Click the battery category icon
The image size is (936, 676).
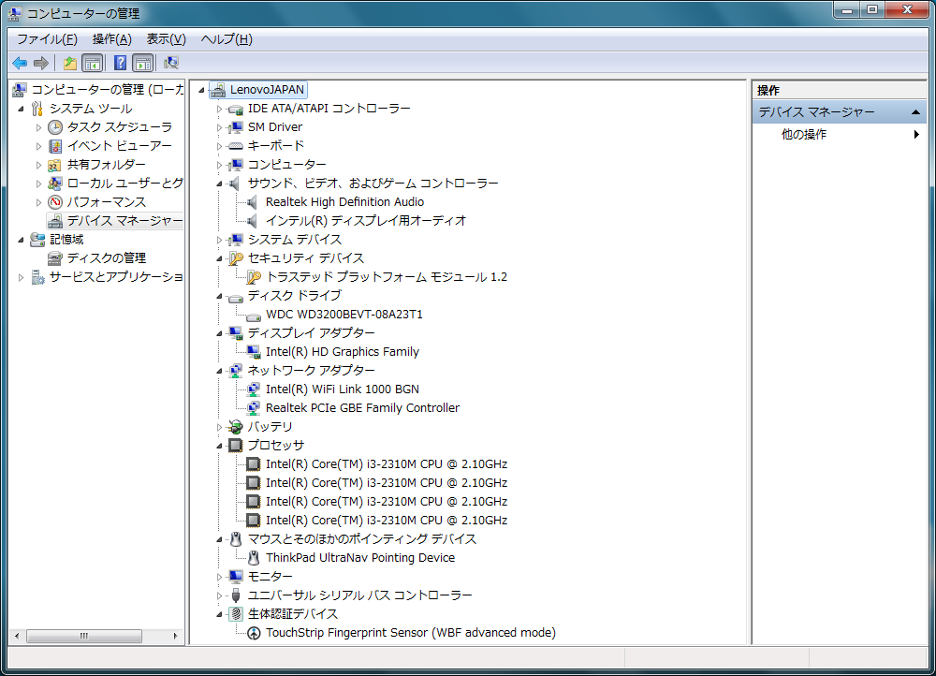[x=236, y=427]
